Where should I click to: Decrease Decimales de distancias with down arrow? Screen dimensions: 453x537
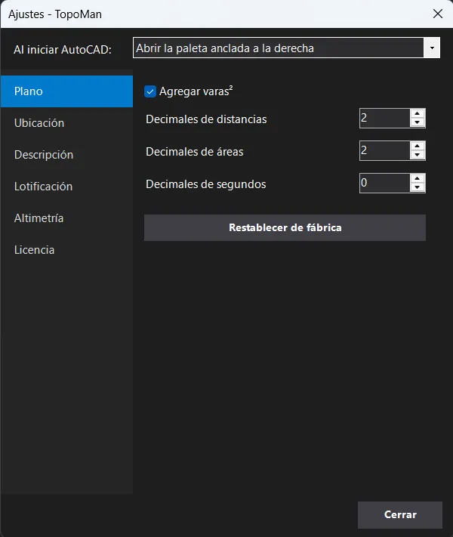click(417, 122)
